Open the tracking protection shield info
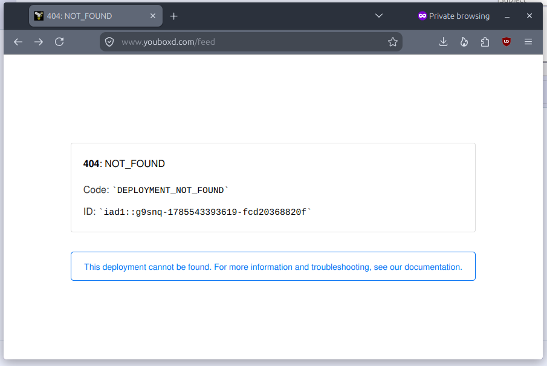Screen dimensions: 547x366 [x=109, y=42]
